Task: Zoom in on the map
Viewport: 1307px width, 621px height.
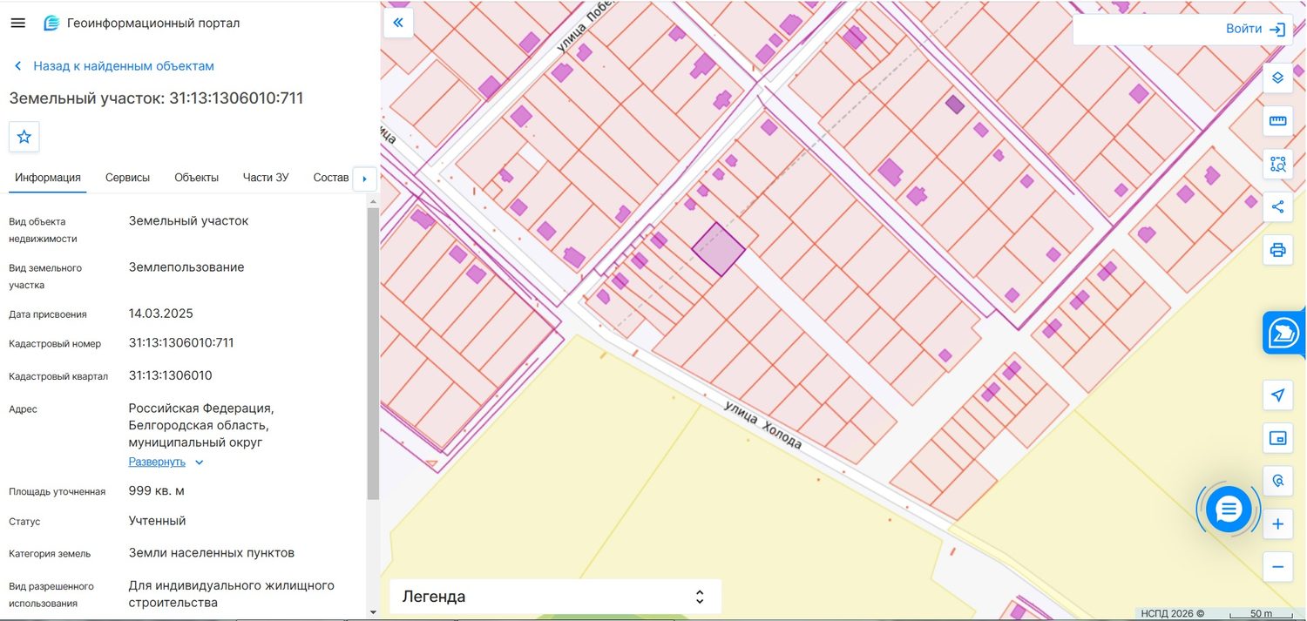Action: tap(1278, 524)
